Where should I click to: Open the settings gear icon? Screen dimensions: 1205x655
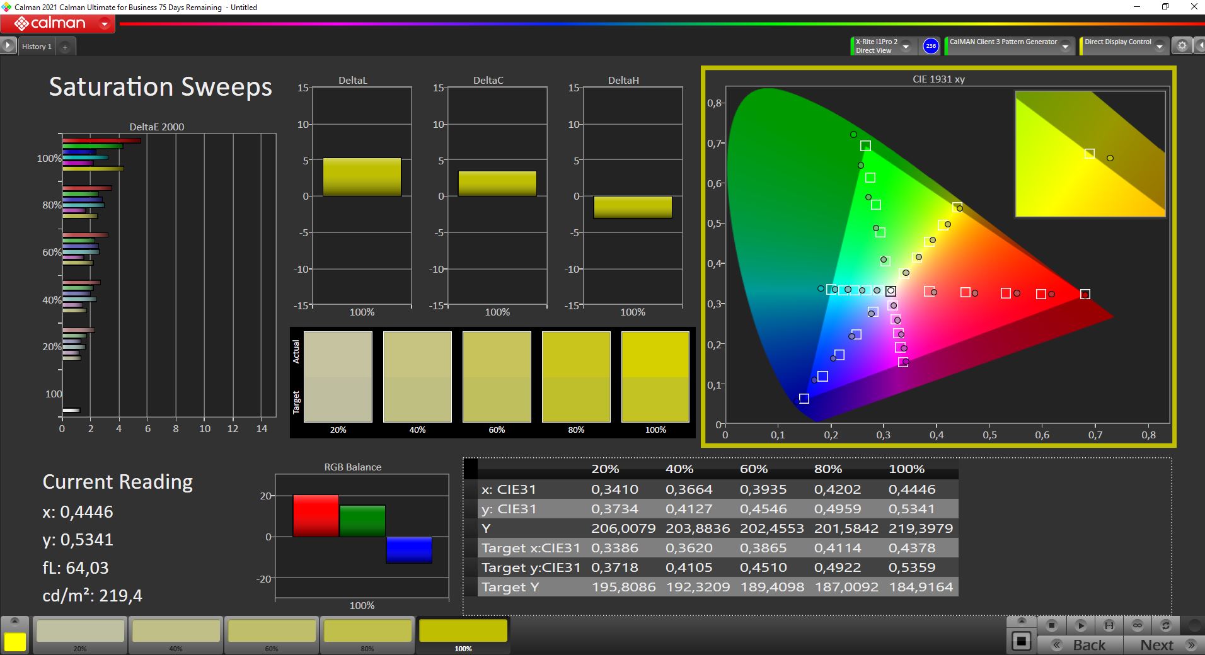[x=1182, y=46]
